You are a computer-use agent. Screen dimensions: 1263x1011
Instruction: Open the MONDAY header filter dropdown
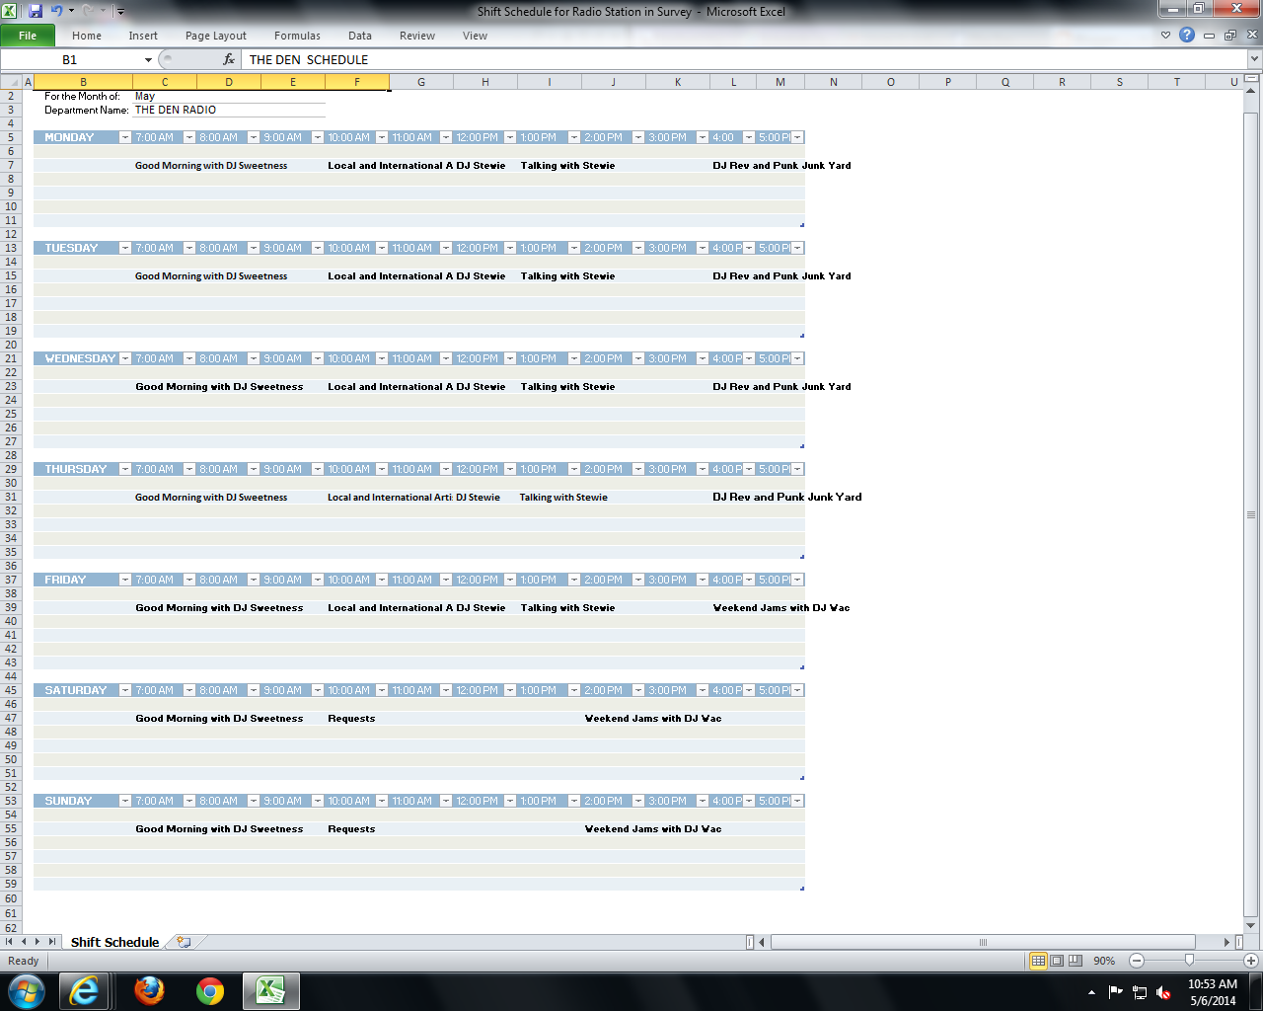point(124,137)
